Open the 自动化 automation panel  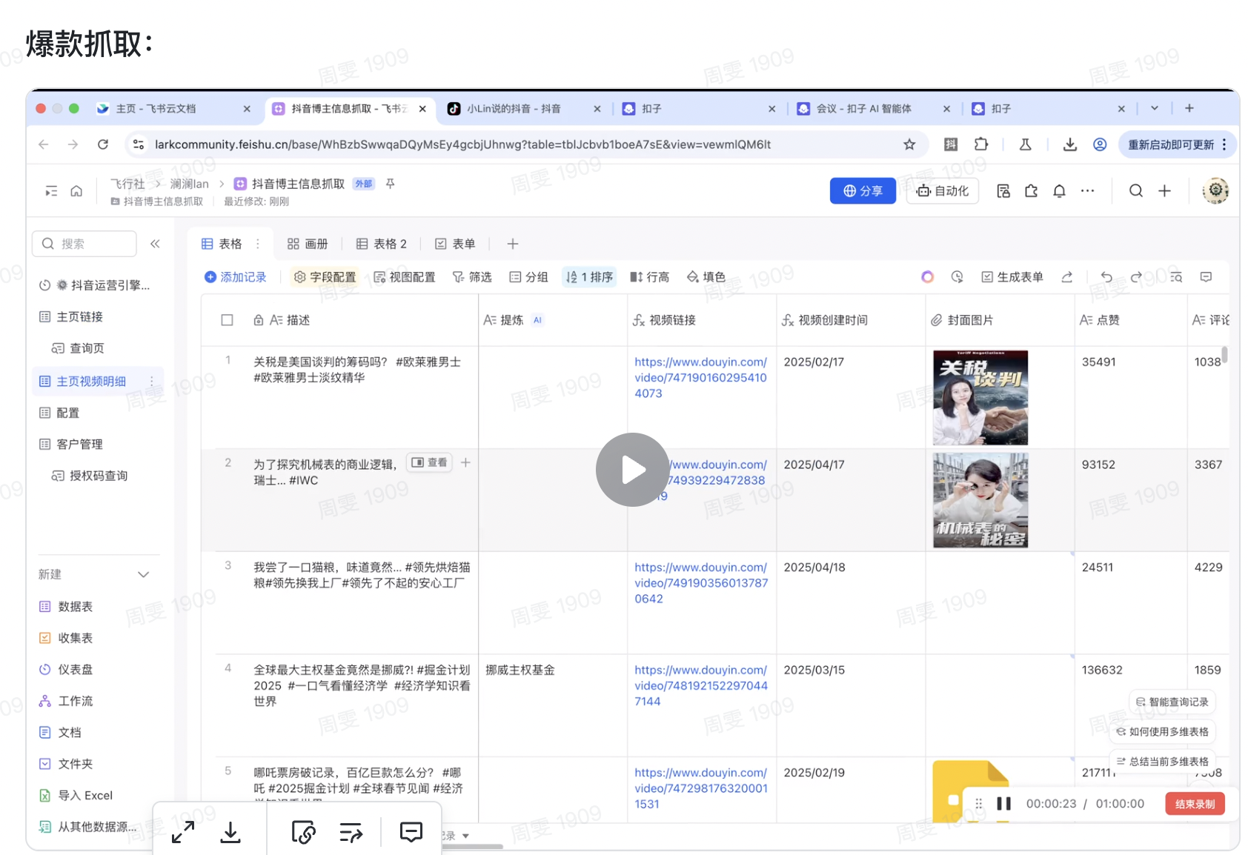pyautogui.click(x=942, y=191)
